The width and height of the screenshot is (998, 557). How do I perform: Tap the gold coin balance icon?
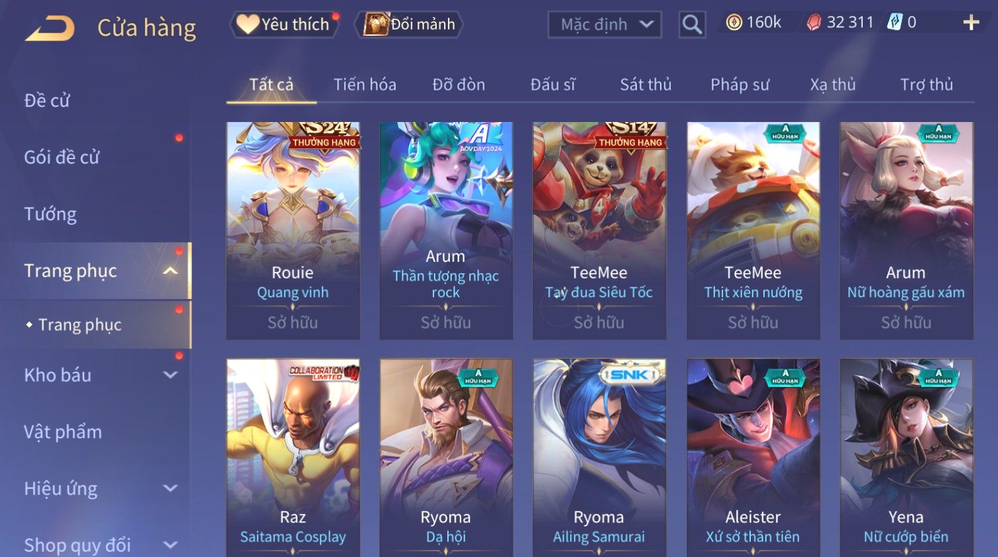(734, 23)
